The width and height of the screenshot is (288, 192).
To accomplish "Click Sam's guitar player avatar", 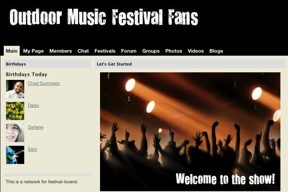I will coord(15,155).
